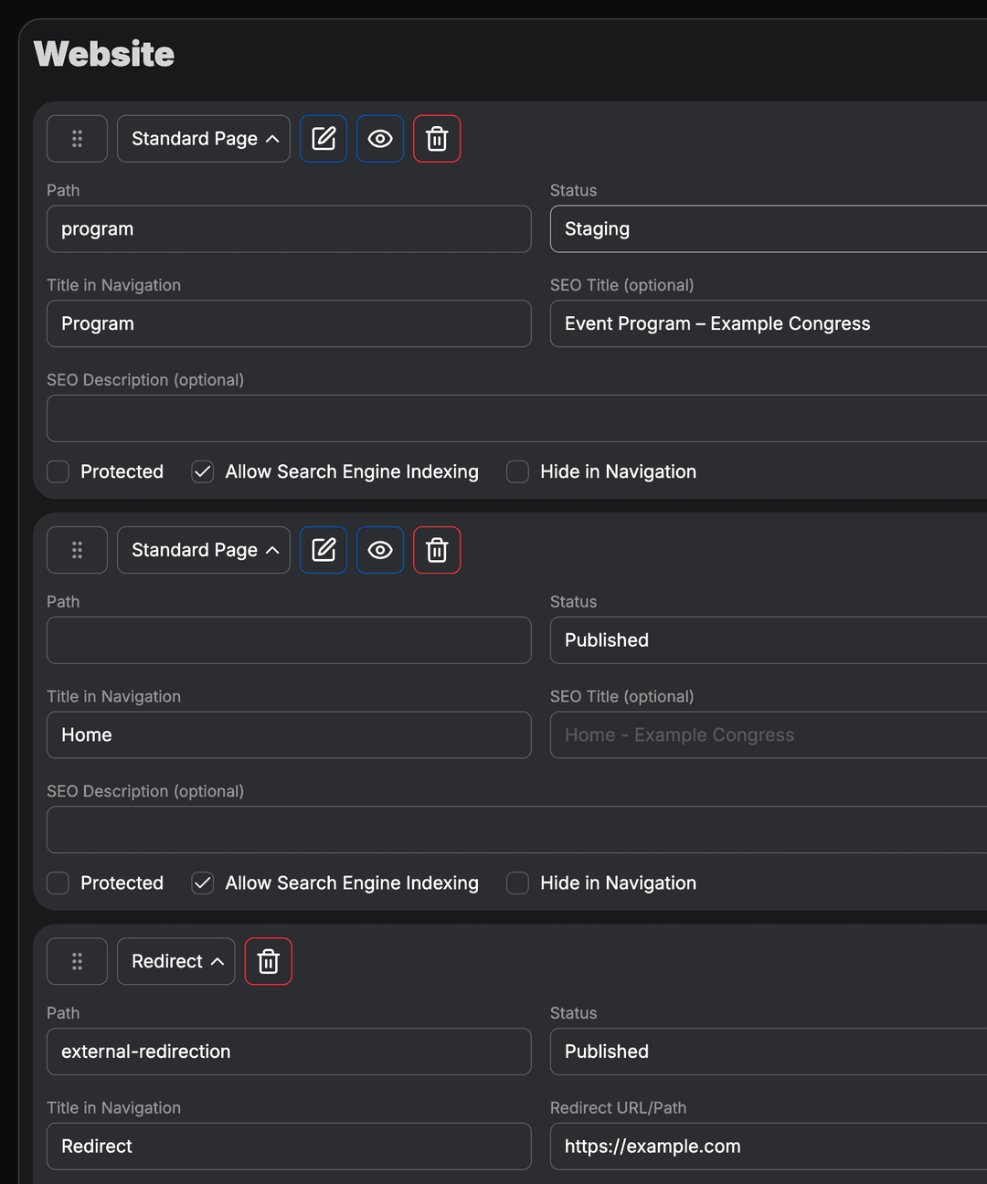Toggle Protected checkbox for program page
Screen dimensions: 987x1184
[58, 471]
